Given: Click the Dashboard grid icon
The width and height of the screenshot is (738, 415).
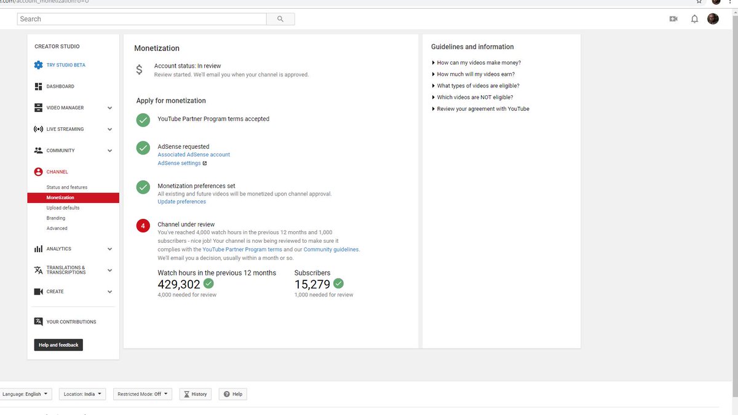Looking at the screenshot, I should pyautogui.click(x=38, y=87).
